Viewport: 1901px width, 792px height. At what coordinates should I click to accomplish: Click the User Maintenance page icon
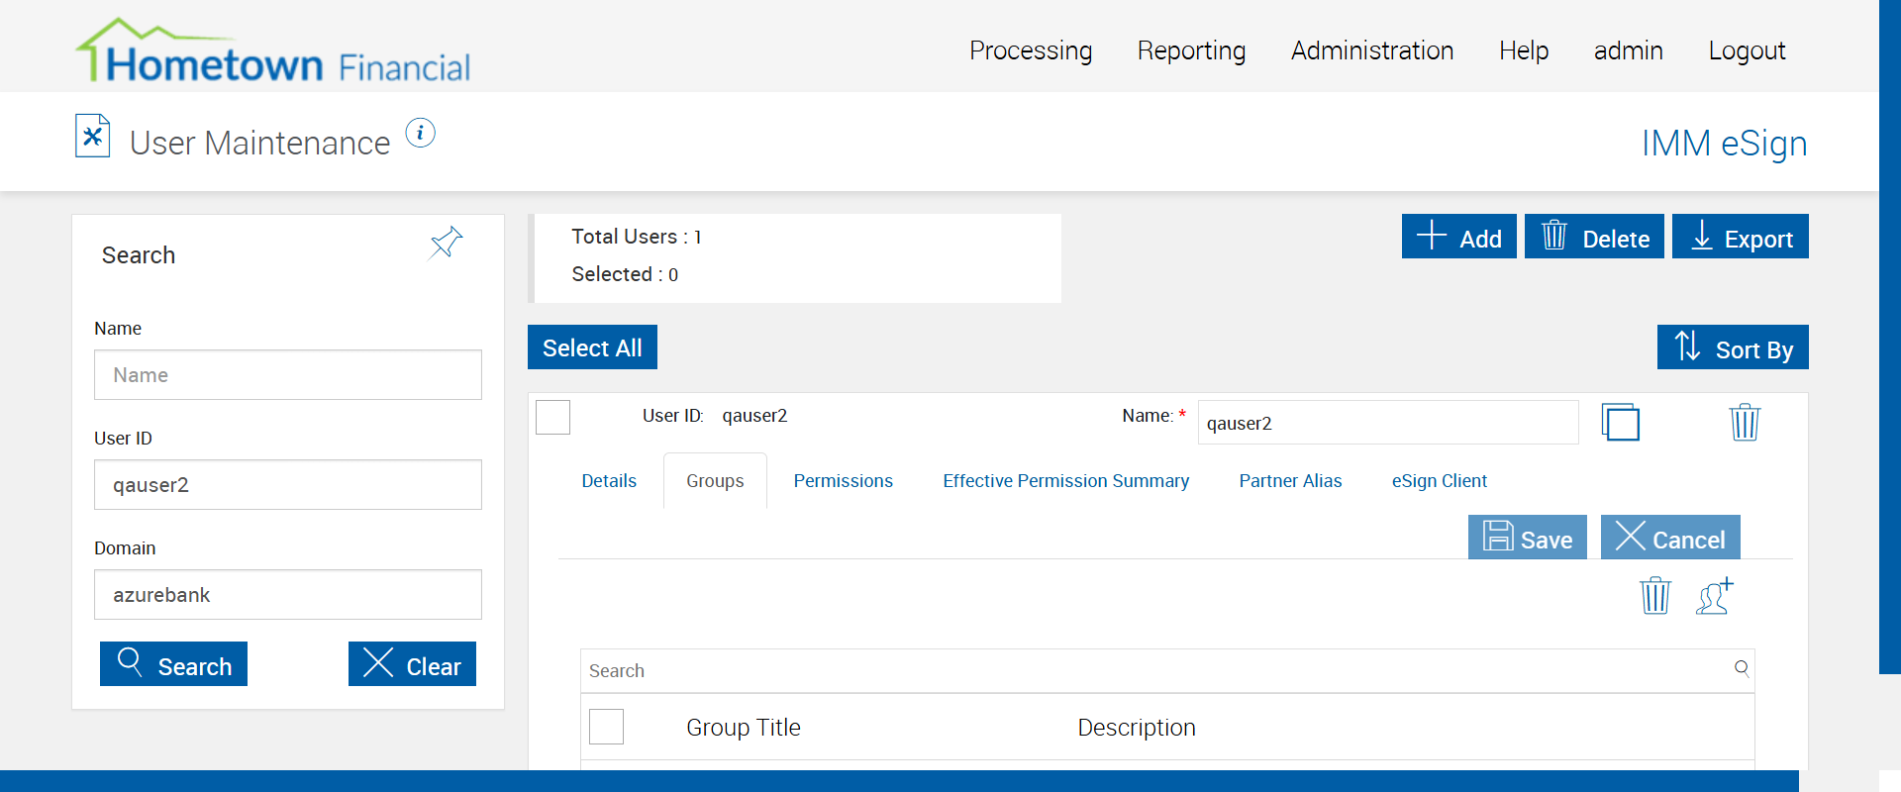(x=93, y=137)
